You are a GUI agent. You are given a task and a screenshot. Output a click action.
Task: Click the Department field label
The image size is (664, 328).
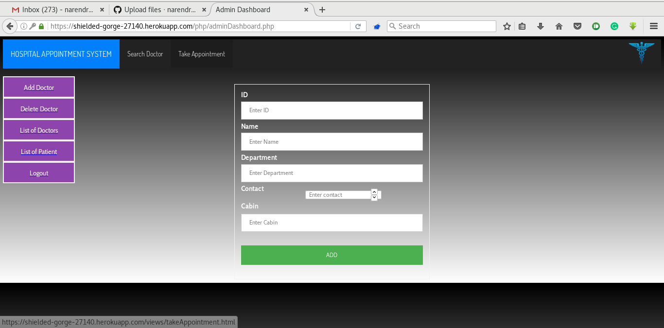point(259,157)
